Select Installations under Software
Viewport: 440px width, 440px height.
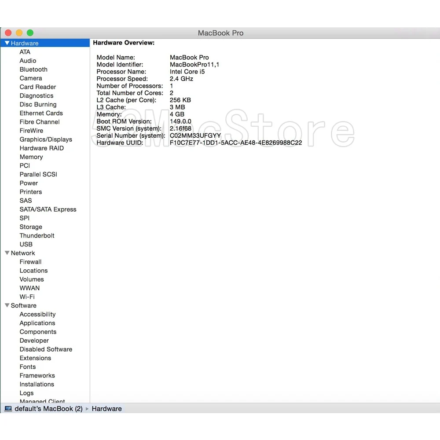tap(37, 384)
